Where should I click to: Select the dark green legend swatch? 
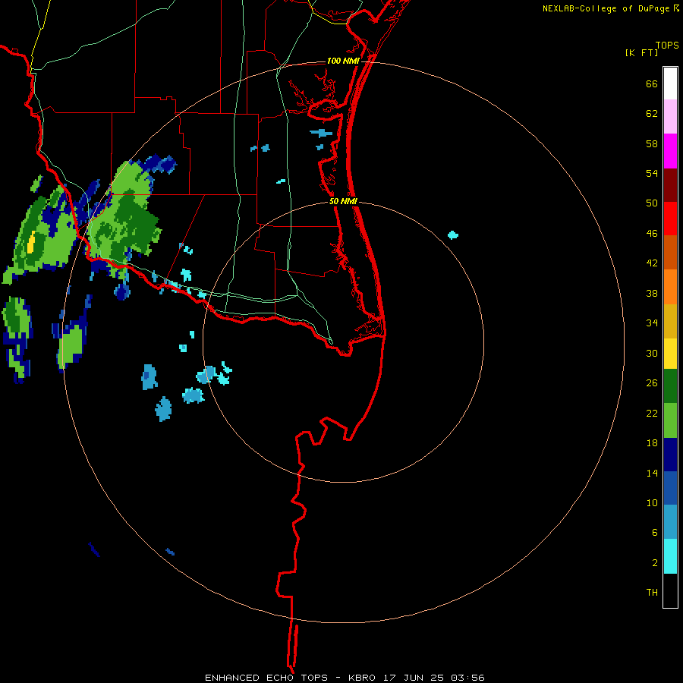pos(670,386)
